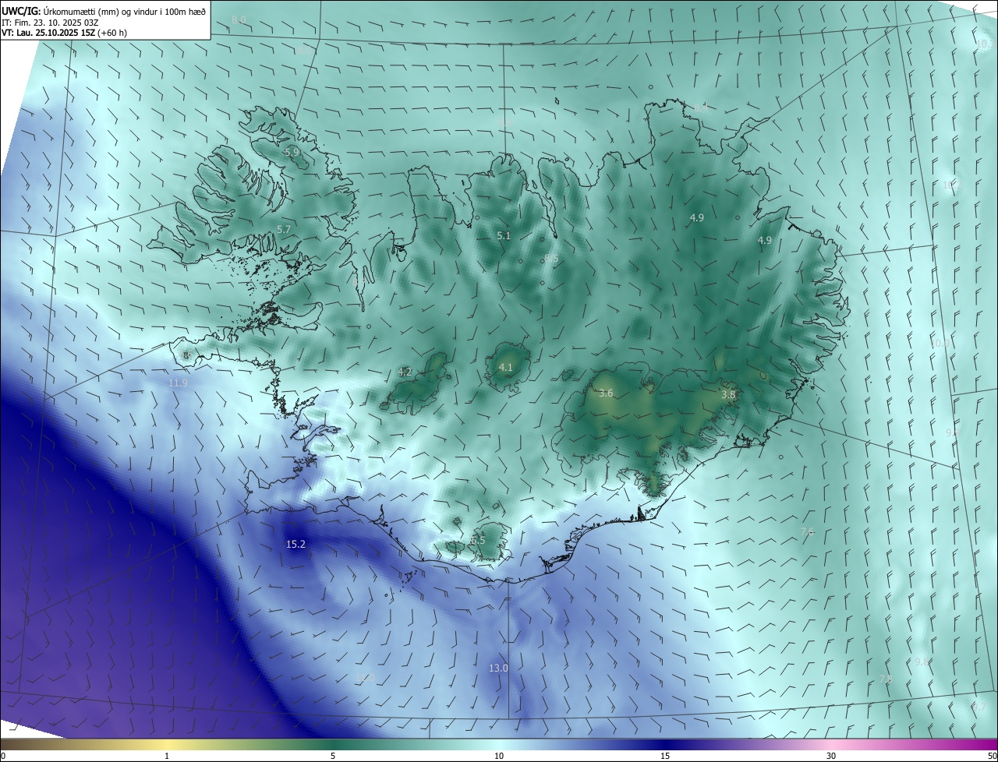Image resolution: width=998 pixels, height=762 pixels.
Task: Click the 3.8 value label on the map
Action: point(728,395)
